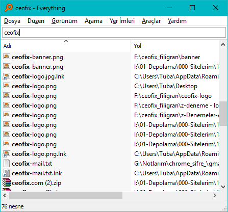
Task: Click path G:\Notlarım\chrome_sifre_
Action: pos(176,164)
